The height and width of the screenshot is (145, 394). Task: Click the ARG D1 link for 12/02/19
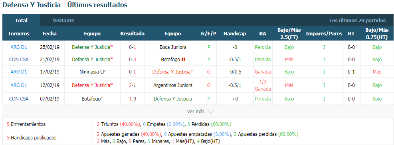19,85
